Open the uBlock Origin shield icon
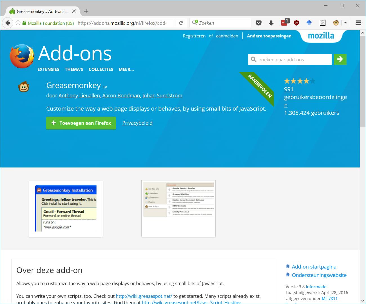 [x=296, y=23]
